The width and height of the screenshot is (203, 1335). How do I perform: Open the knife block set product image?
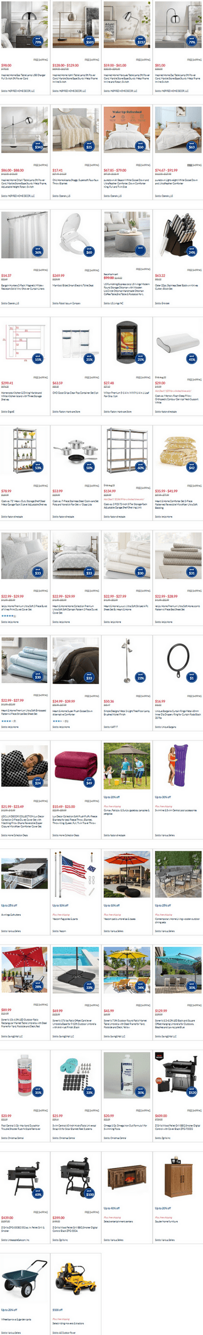tap(178, 235)
